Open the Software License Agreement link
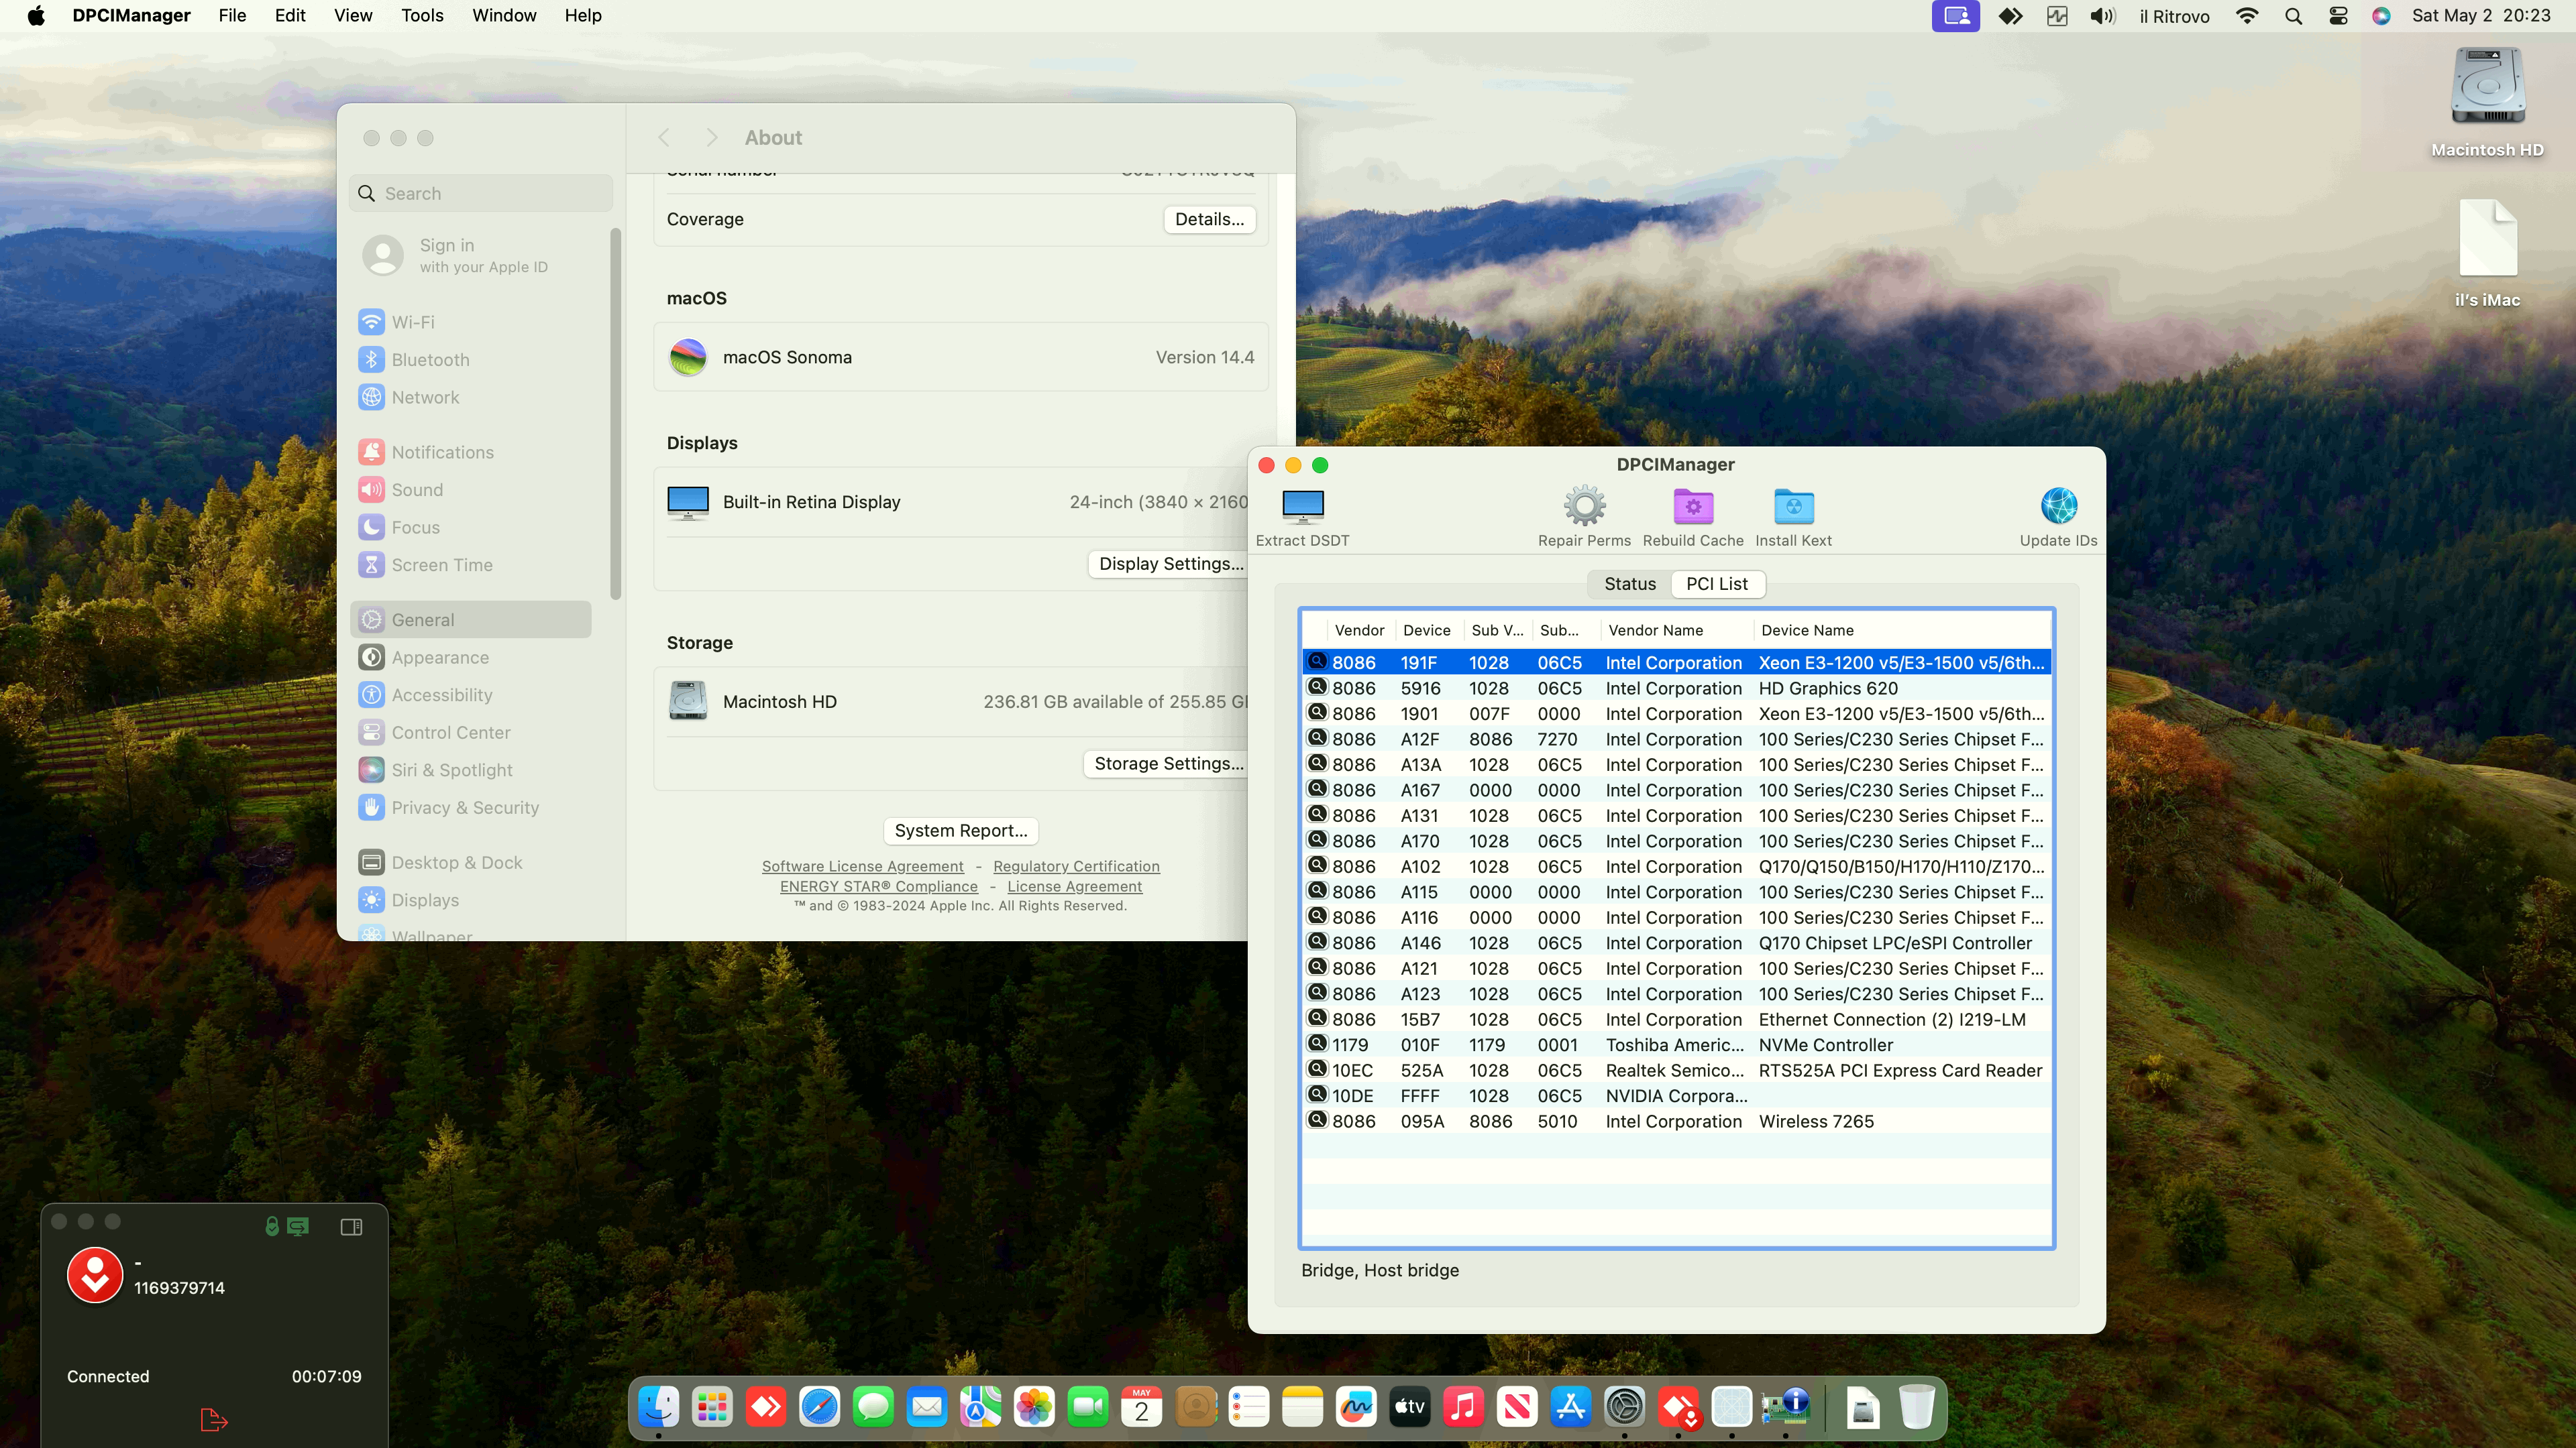The height and width of the screenshot is (1448, 2576). pos(862,866)
